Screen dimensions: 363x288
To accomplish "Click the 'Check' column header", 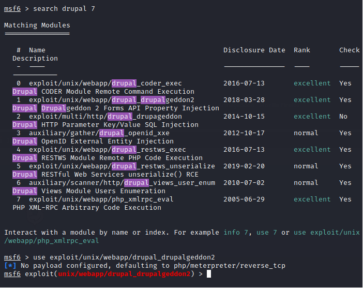I will [x=350, y=50].
